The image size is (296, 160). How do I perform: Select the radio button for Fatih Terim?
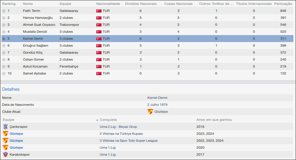coord(4,11)
